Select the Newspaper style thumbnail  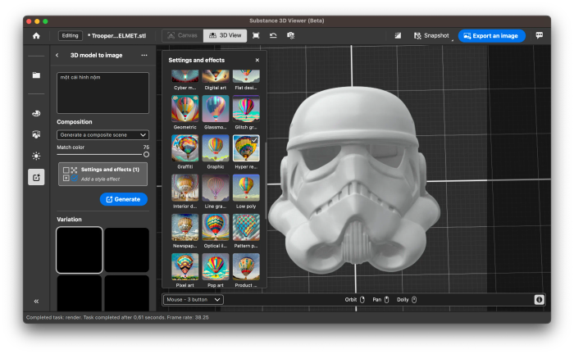click(x=184, y=227)
